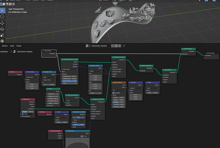Open Random Value's Vector data type dropdown
Screen dimensions: 220x148
pyautogui.click(x=95, y=71)
